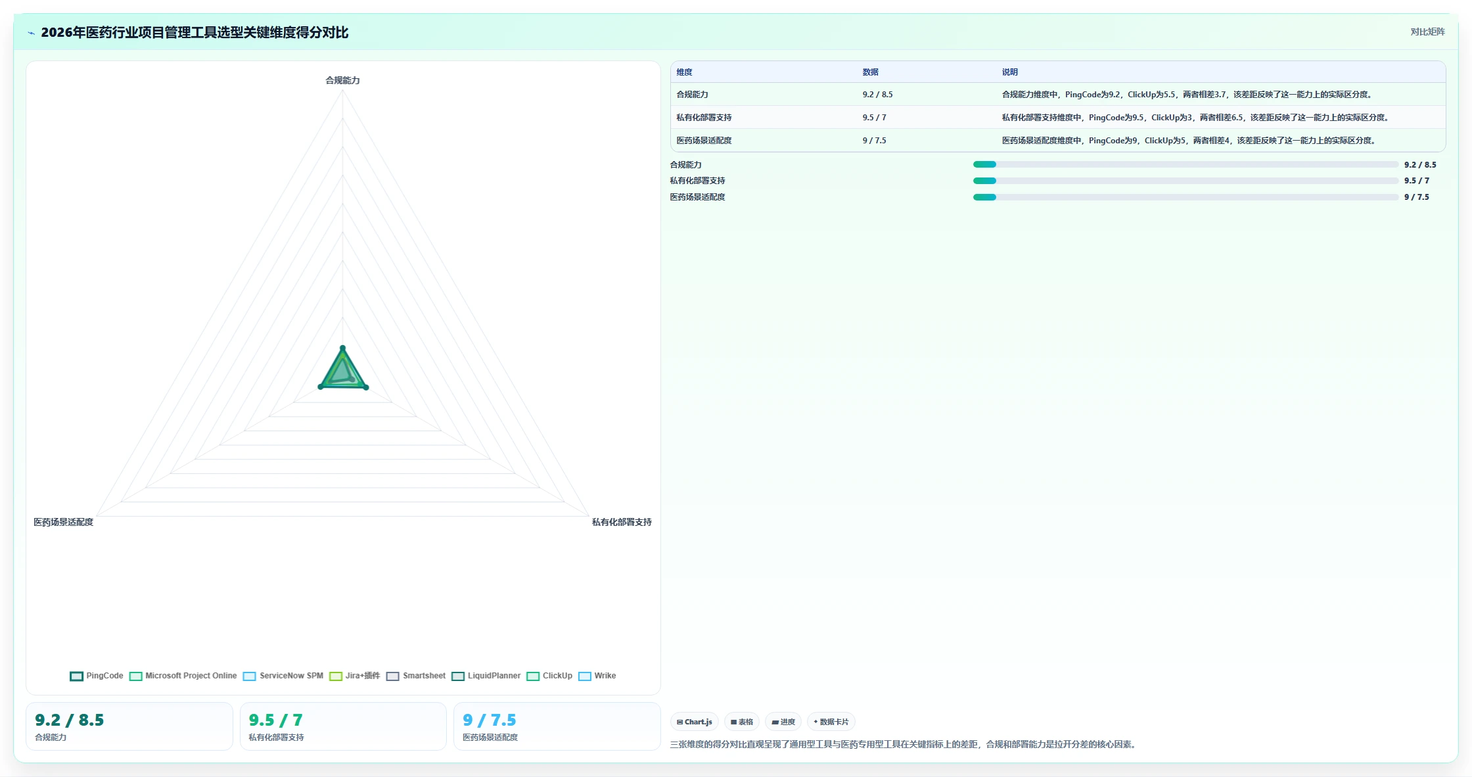Click the Chart.js tag

(x=695, y=722)
